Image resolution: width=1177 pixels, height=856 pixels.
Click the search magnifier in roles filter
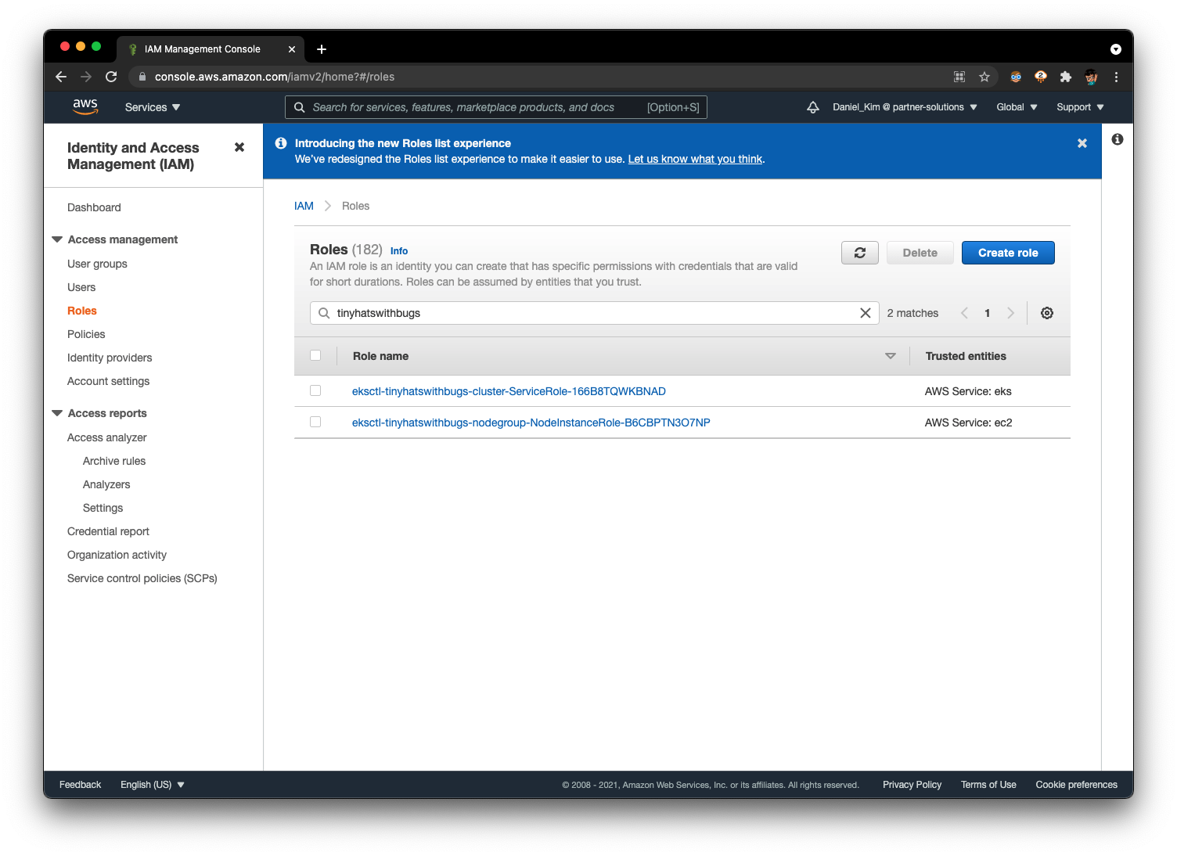pyautogui.click(x=324, y=313)
